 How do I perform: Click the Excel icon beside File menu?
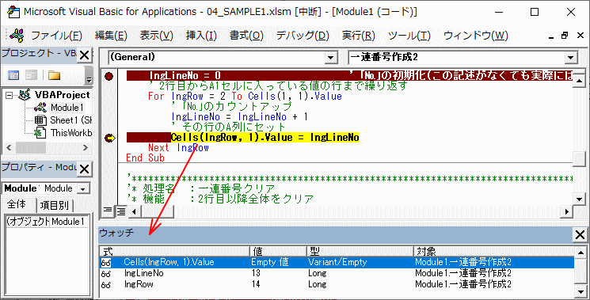(x=17, y=36)
